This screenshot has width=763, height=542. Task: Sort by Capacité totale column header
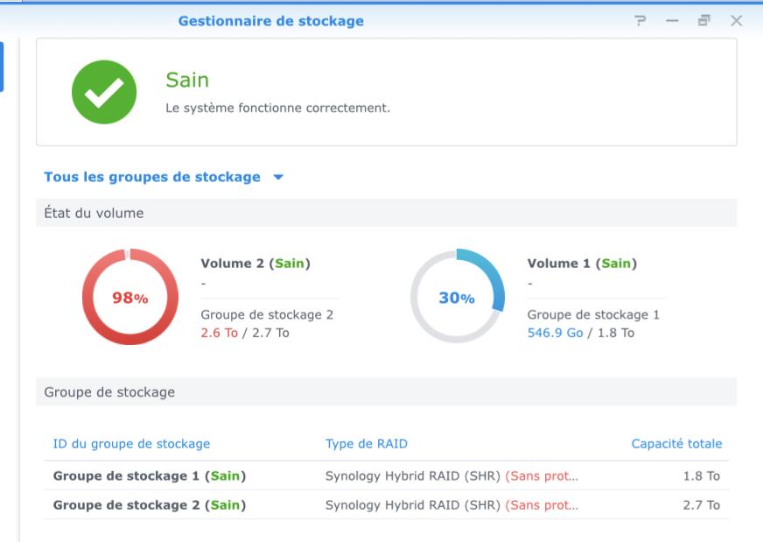(676, 444)
